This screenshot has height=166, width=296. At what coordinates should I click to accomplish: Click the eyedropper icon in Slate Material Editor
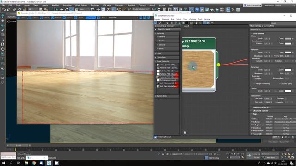[160, 23]
